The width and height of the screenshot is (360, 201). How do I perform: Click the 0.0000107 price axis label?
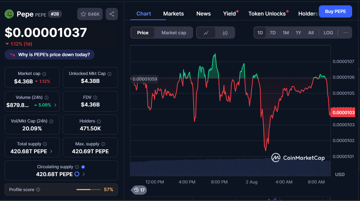[343, 61]
